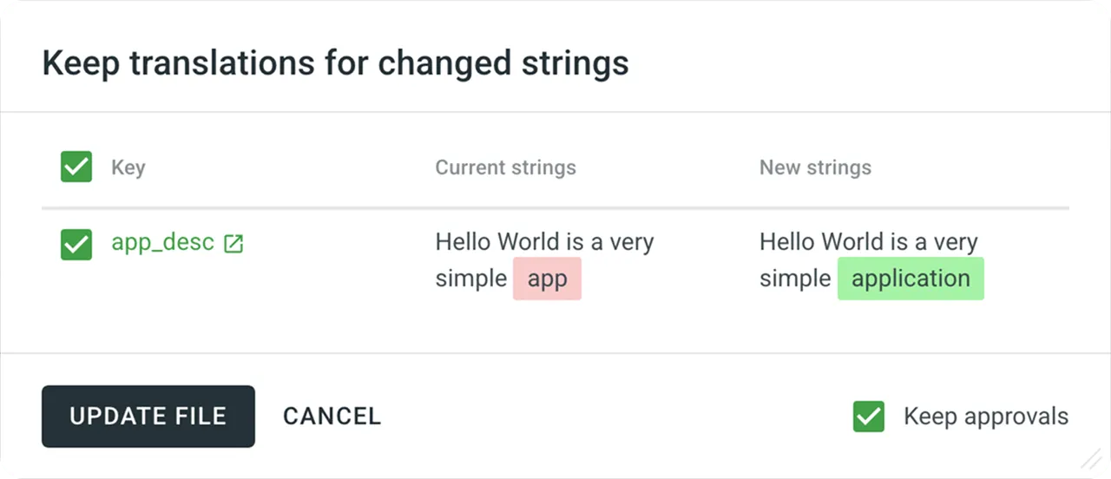Click the green highlighted "application" word

click(910, 279)
